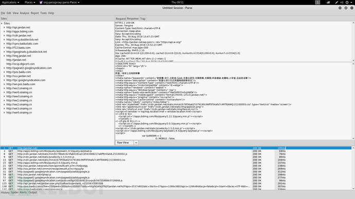Image resolution: width=355 pixels, height=199 pixels.
Task: Select http://wx1.sinaimg.cn in the Sites tree
Action: (x=19, y=101)
